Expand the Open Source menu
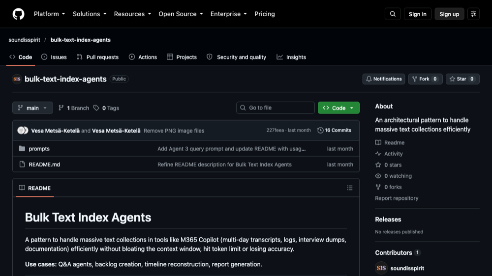This screenshot has width=492, height=276. [x=181, y=14]
